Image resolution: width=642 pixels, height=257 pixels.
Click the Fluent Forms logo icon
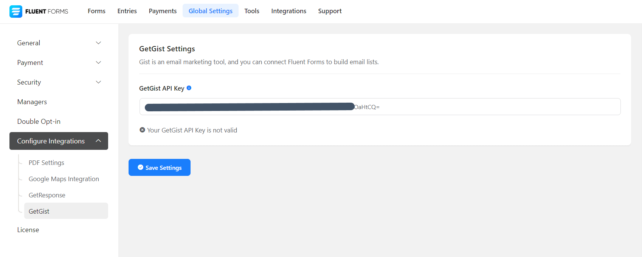(x=16, y=11)
